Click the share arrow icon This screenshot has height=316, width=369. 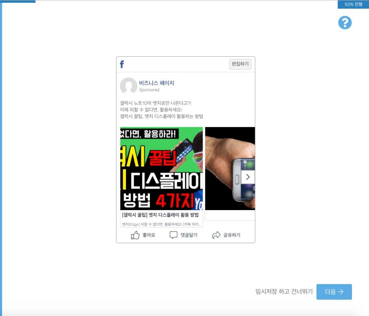pos(216,235)
